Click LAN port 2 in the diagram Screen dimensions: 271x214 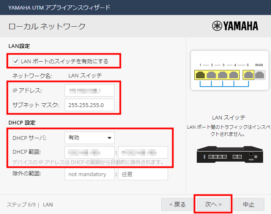(x=211, y=75)
